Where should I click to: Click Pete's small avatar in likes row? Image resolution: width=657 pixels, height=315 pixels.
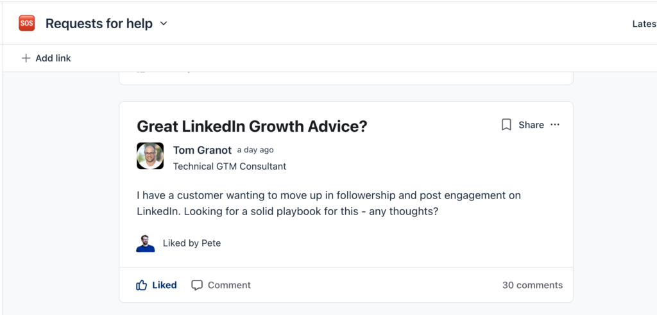pos(146,243)
